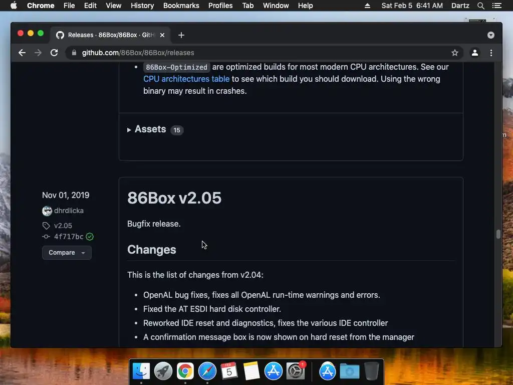Open the Profiles menu
The image size is (513, 385).
point(220,6)
